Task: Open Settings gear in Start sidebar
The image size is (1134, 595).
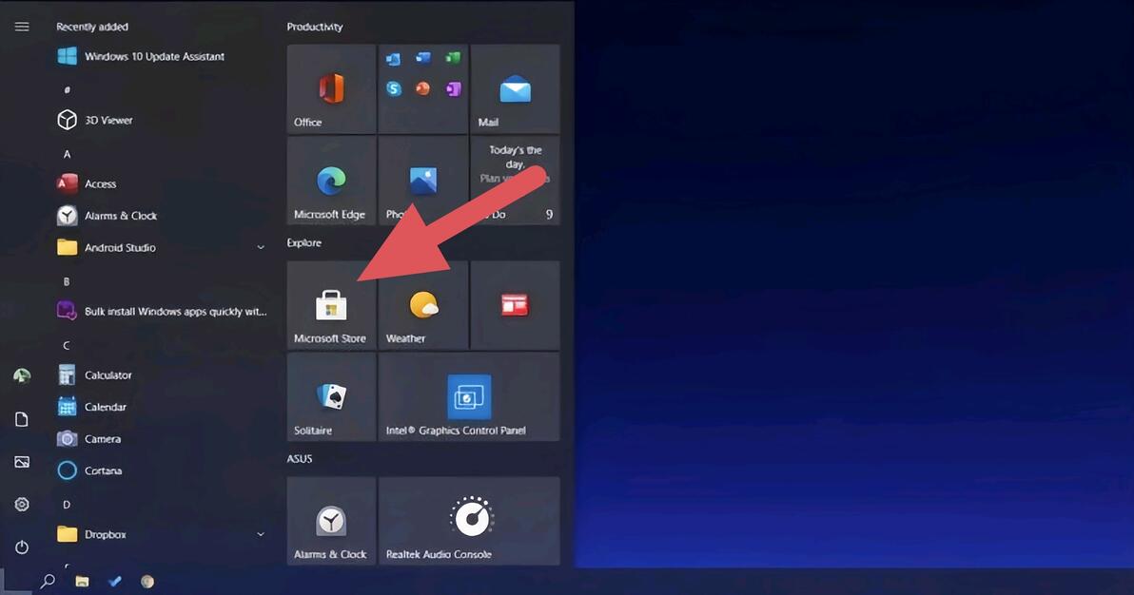Action: tap(22, 504)
